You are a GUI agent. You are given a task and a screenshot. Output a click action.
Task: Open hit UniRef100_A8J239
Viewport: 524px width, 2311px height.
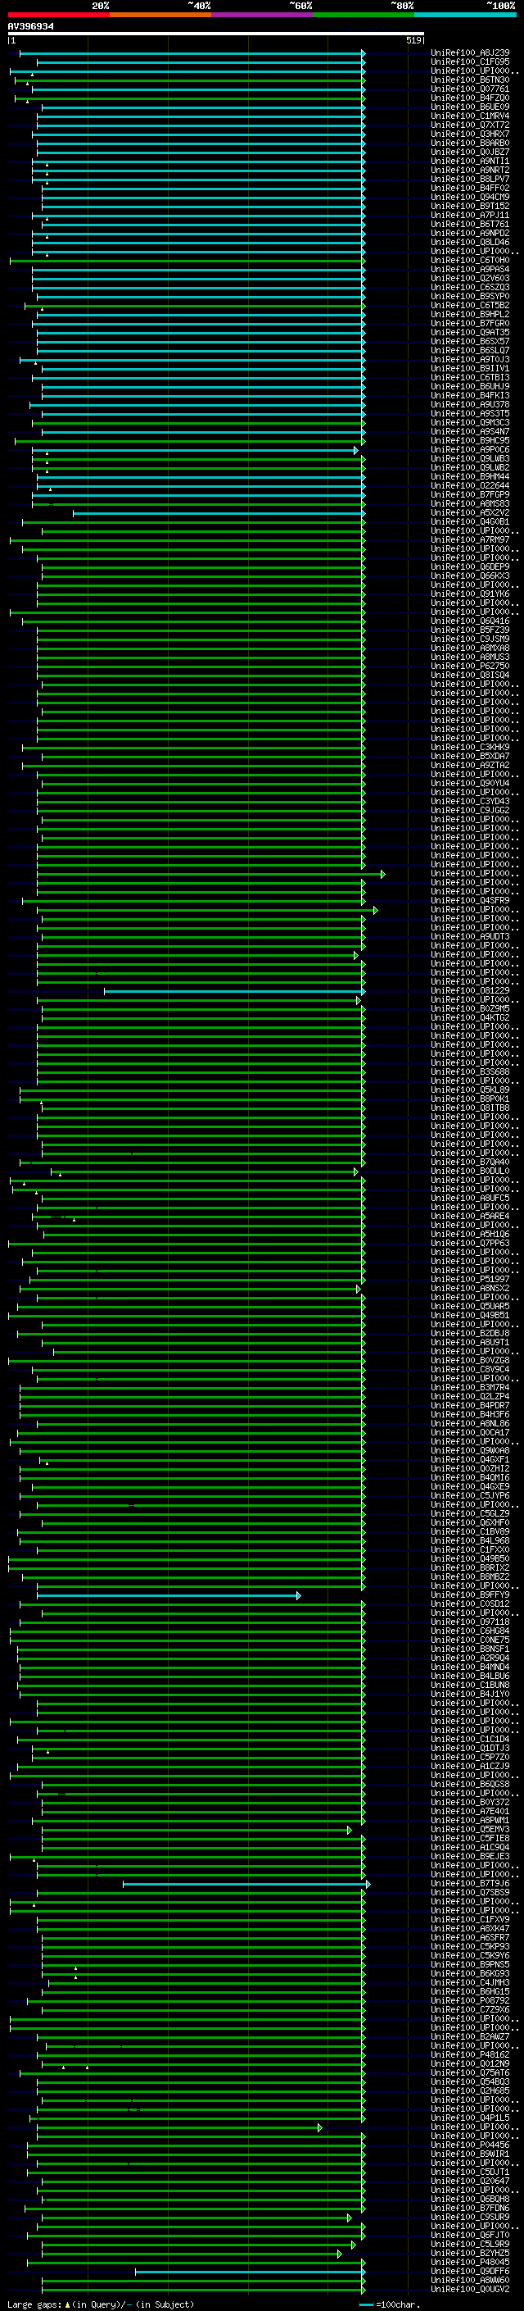(x=470, y=53)
